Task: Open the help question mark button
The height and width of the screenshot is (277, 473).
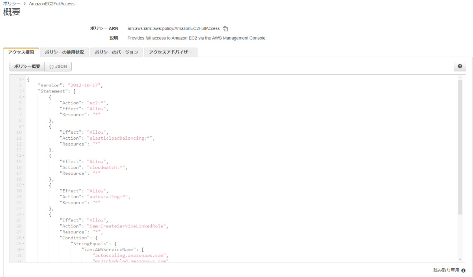Action: pyautogui.click(x=460, y=66)
